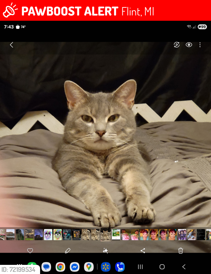211x274 pixels.
Task: Open the pencil edit tool
Action: 68,250
